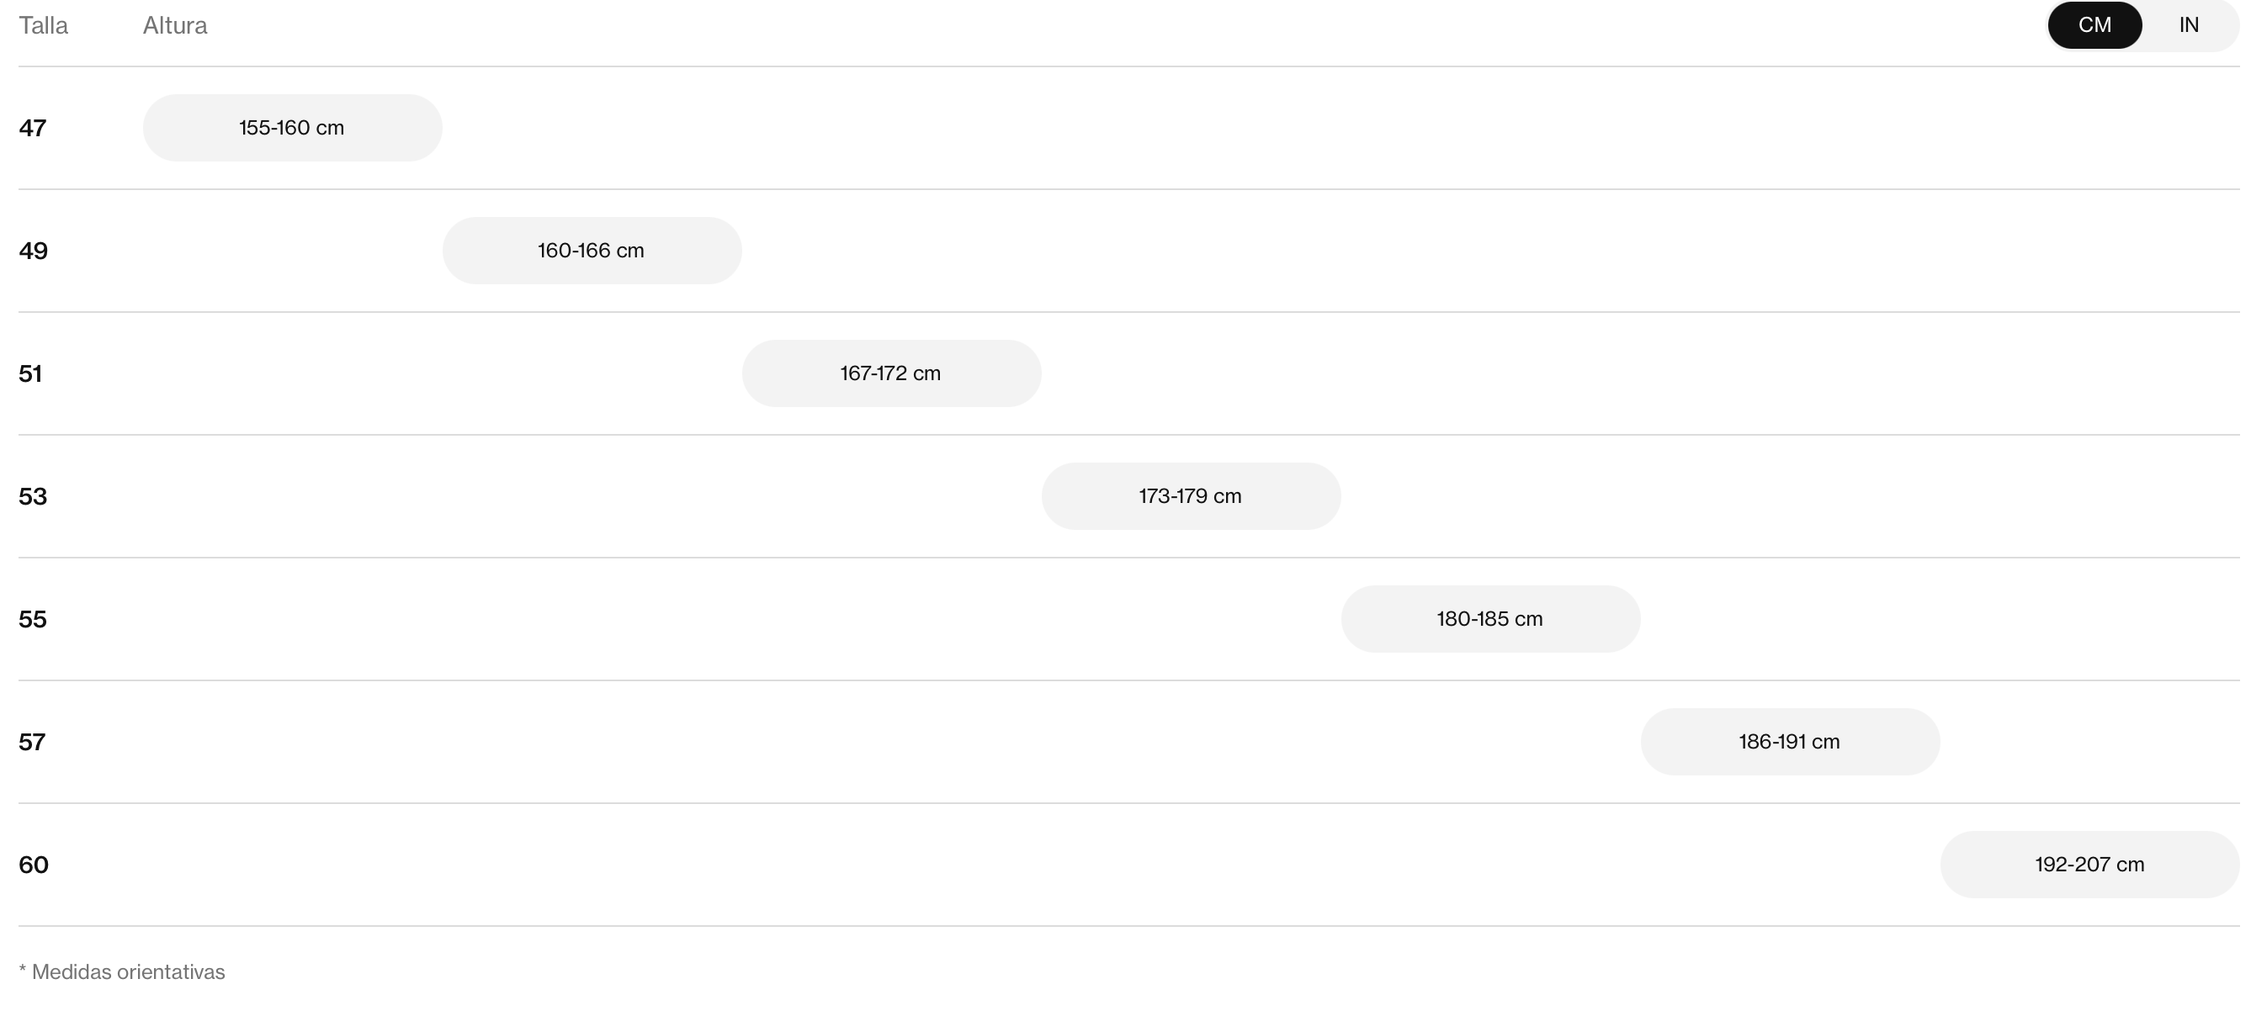The image size is (2267, 1016).
Task: Click the Talla column header
Action: pyautogui.click(x=43, y=25)
